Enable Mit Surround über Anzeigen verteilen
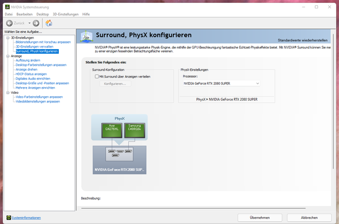This screenshot has width=339, height=224. [x=97, y=76]
